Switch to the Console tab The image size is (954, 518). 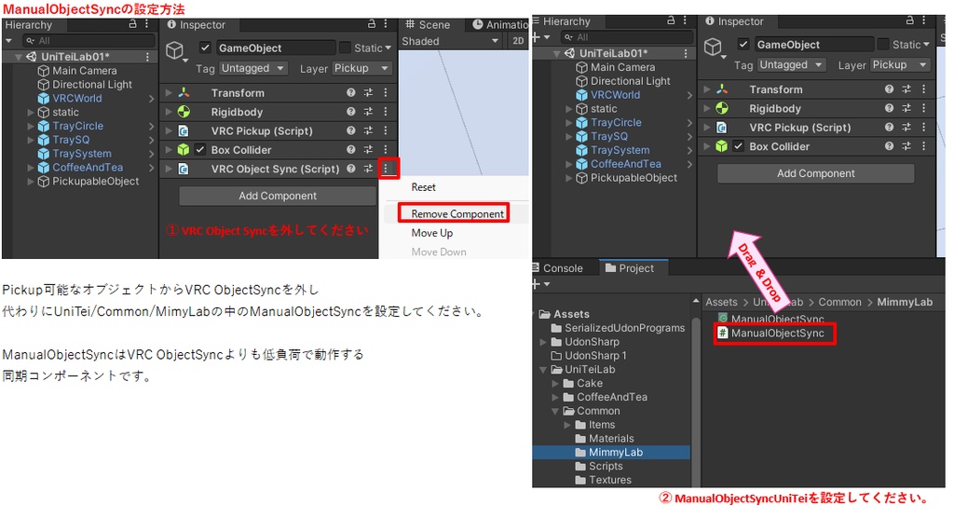click(x=557, y=267)
